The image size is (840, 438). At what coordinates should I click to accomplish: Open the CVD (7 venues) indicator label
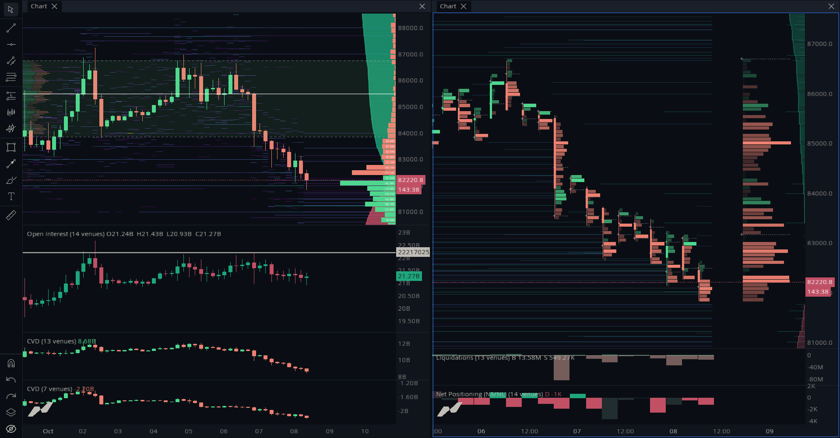(x=49, y=389)
